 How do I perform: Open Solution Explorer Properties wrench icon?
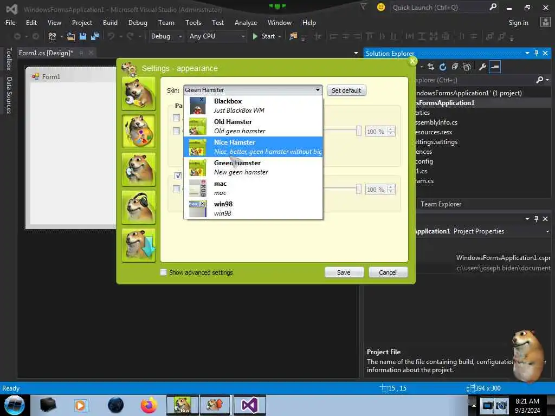point(482,67)
